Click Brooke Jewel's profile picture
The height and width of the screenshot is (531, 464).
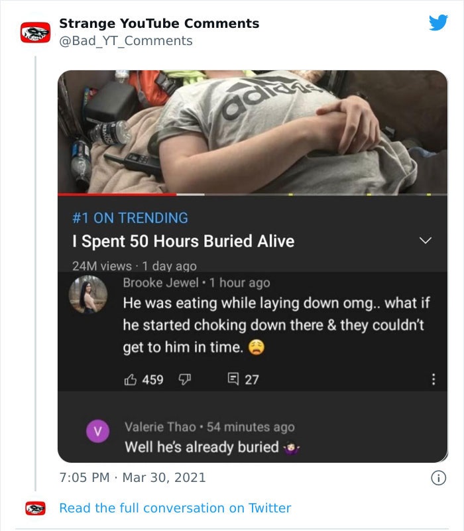[89, 296]
